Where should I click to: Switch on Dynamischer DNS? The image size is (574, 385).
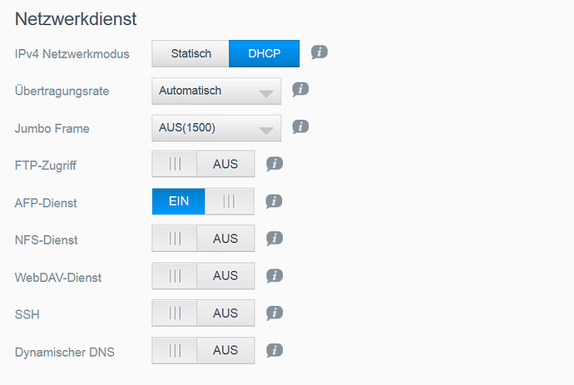point(203,351)
